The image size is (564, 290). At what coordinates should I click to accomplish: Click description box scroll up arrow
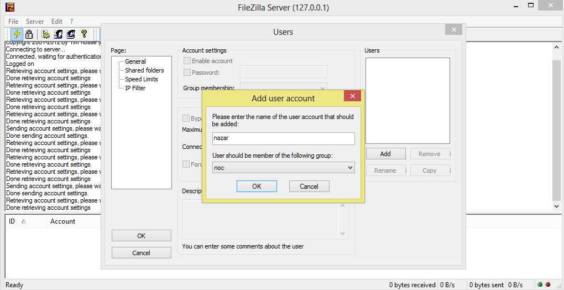(343, 205)
